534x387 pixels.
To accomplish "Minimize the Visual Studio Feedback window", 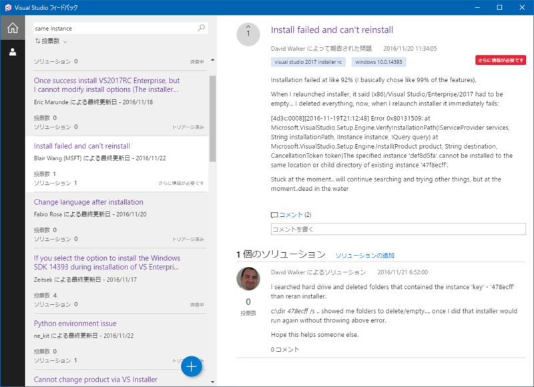I will (477, 7).
